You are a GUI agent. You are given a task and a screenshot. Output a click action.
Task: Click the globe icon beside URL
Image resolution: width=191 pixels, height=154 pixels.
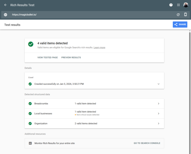[x=5, y=15]
